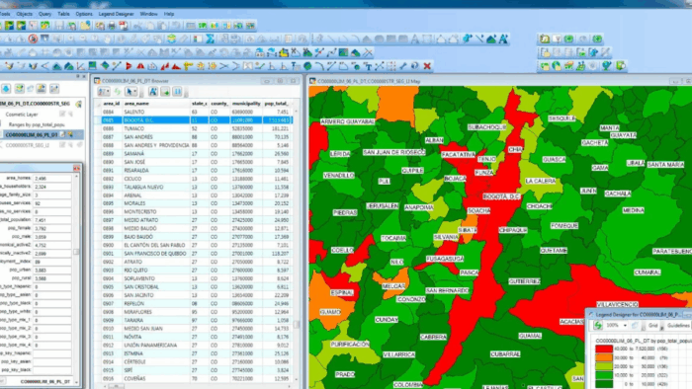Click the red arrow flag tool icon
692x389 pixels.
coord(129,66)
